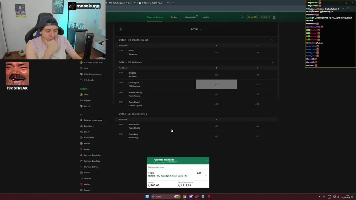This screenshot has width=356, height=200.
Task: Click the tennis ball icon beside ATP/WTA Indian Wells
Action: click(81, 62)
